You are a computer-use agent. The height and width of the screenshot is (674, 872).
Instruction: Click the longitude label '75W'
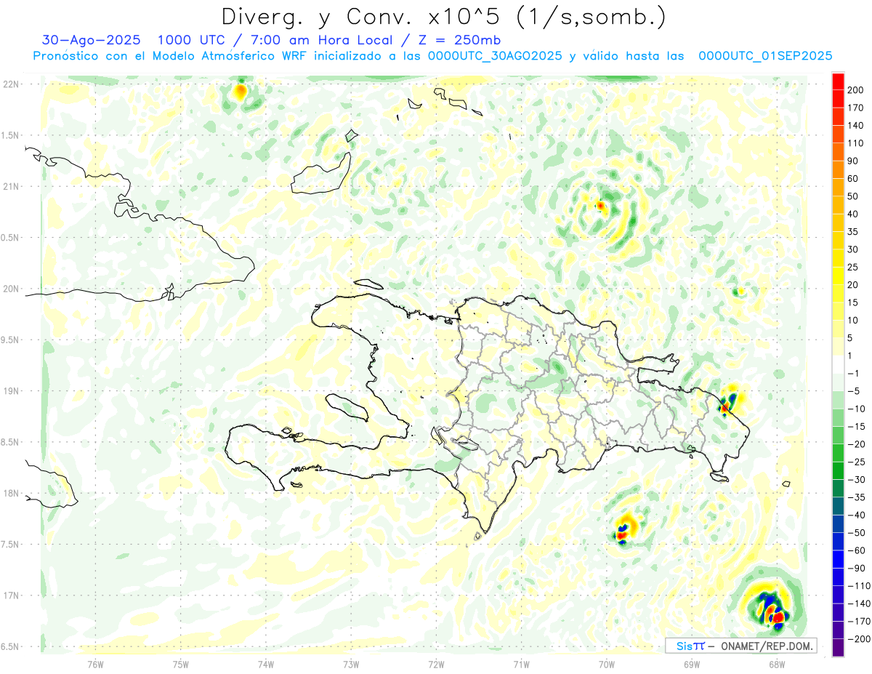[x=181, y=664]
